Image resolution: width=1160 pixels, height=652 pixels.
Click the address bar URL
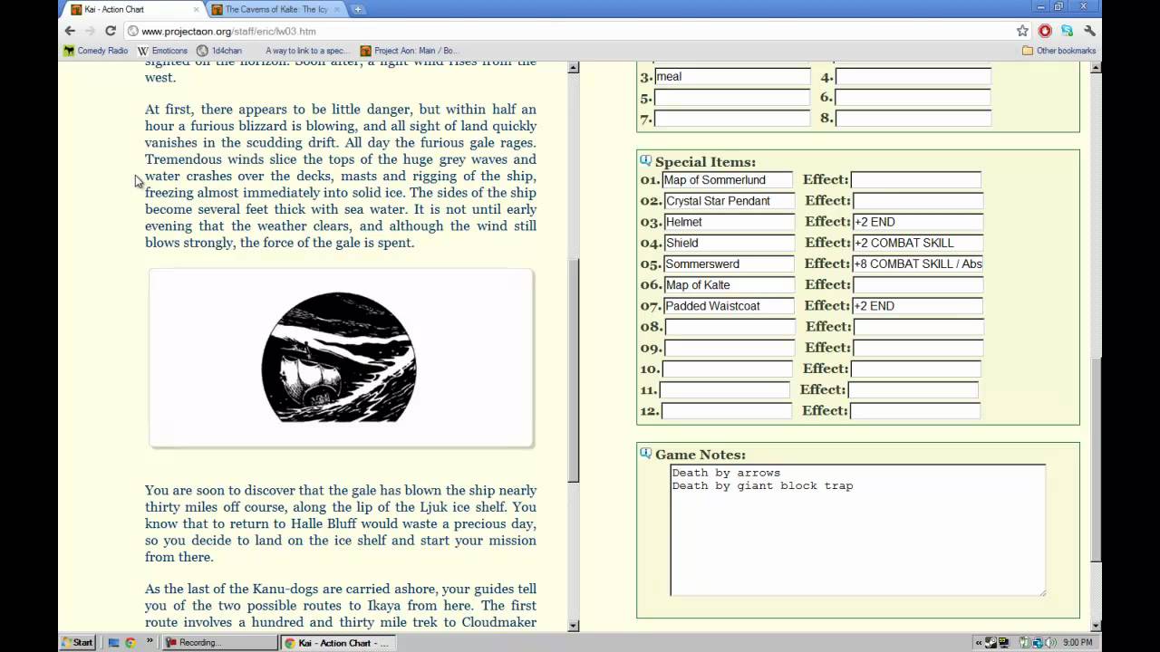[x=228, y=31]
